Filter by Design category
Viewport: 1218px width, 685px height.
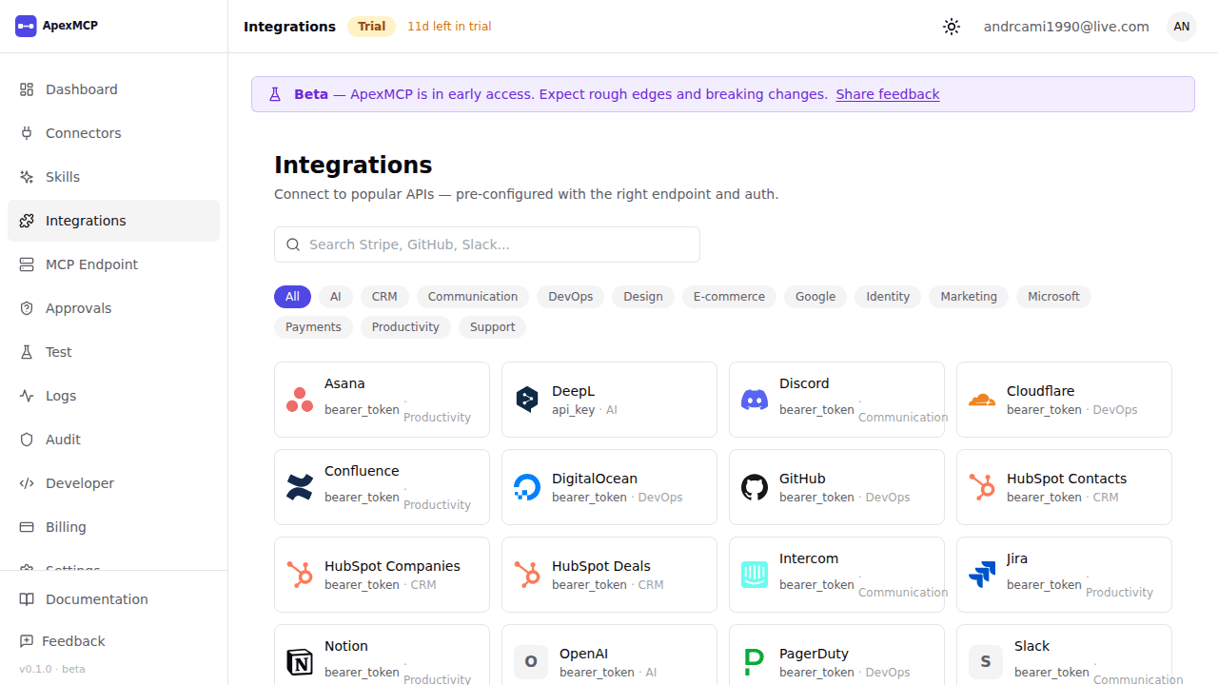click(x=643, y=297)
